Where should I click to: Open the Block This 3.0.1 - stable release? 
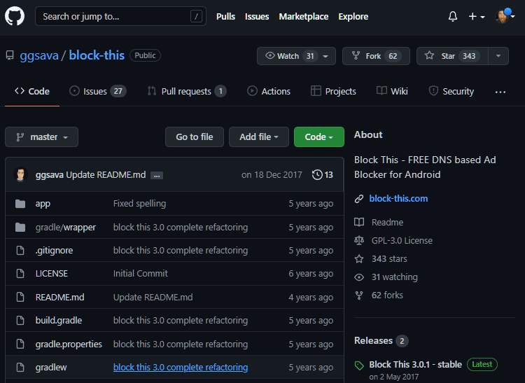[416, 364]
